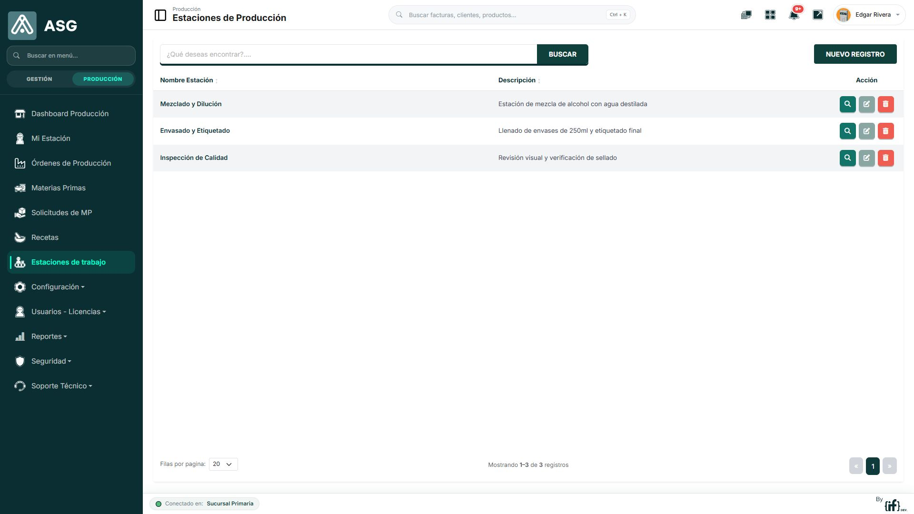The width and height of the screenshot is (914, 514).
Task: Open the notifications bell
Action: 794,15
